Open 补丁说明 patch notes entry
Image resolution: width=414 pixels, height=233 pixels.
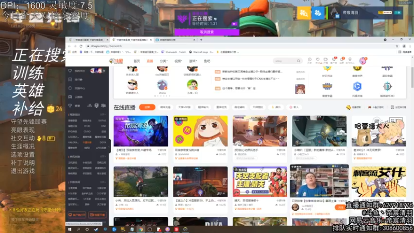point(23,163)
